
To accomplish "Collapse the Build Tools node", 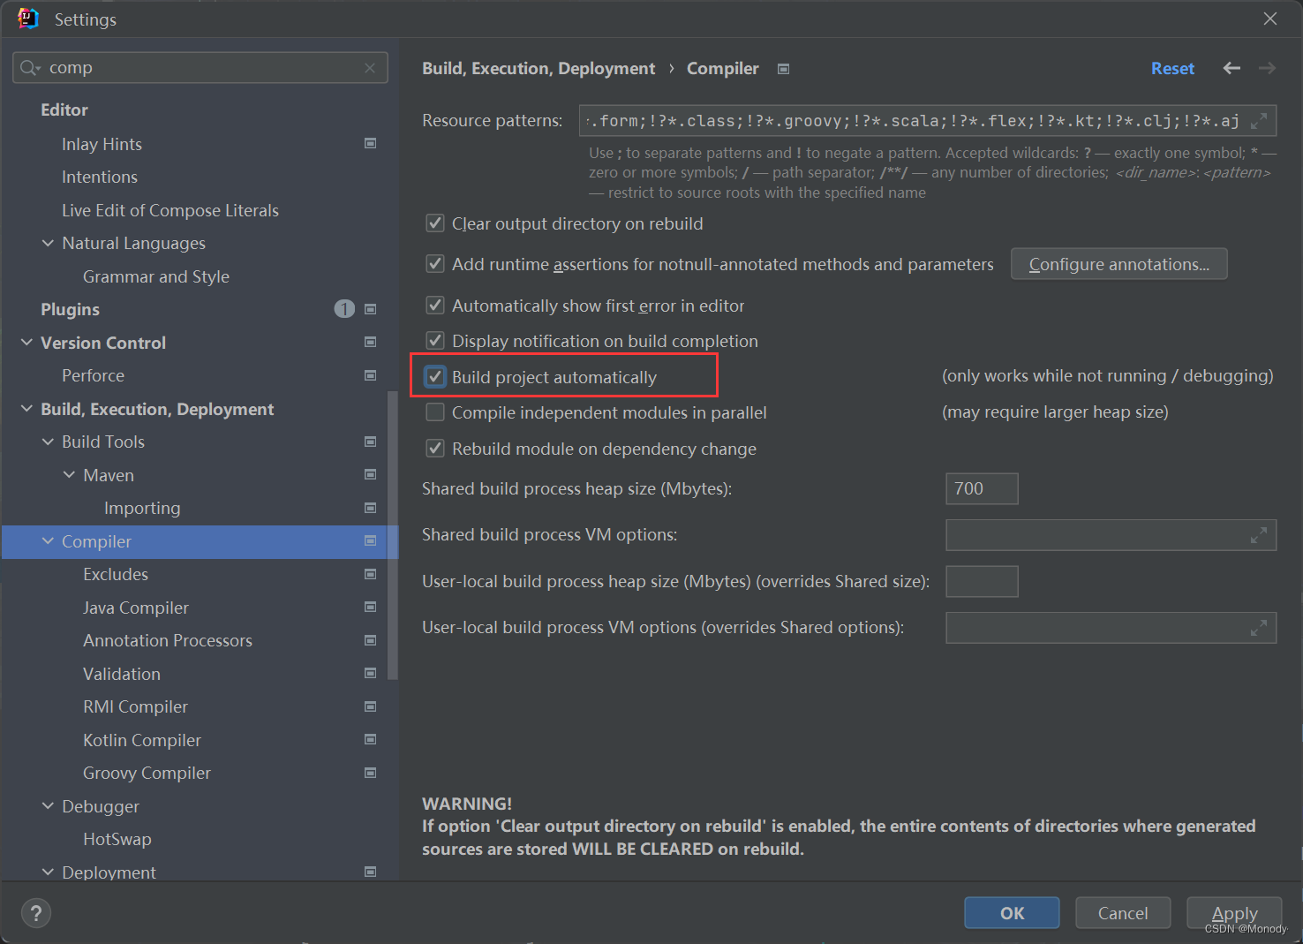I will (48, 442).
